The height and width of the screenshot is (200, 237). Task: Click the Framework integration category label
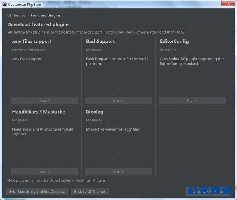pyautogui.click(x=29, y=50)
